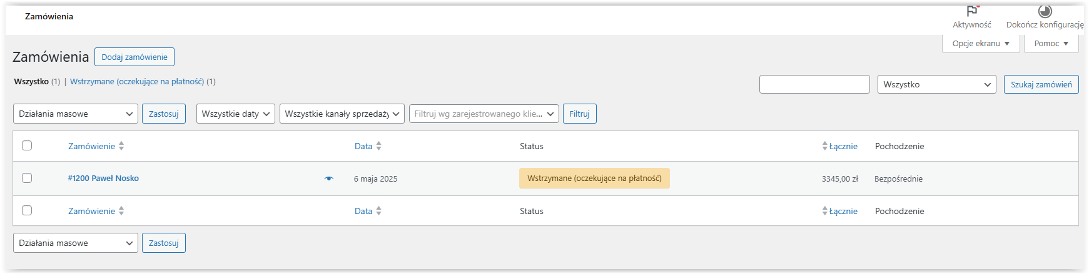Sort by Zamówienie arrows in header
Viewport: 1089px width, 274px height.
point(121,146)
